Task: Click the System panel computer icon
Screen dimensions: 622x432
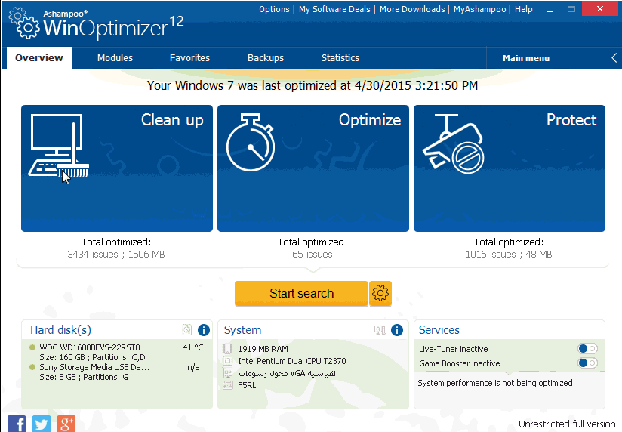Action: 380,330
